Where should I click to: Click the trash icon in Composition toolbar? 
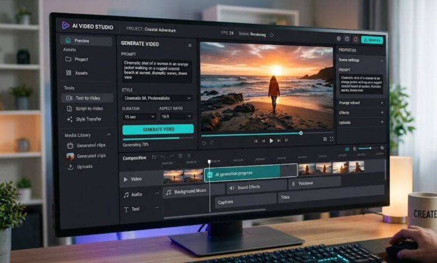(x=180, y=157)
